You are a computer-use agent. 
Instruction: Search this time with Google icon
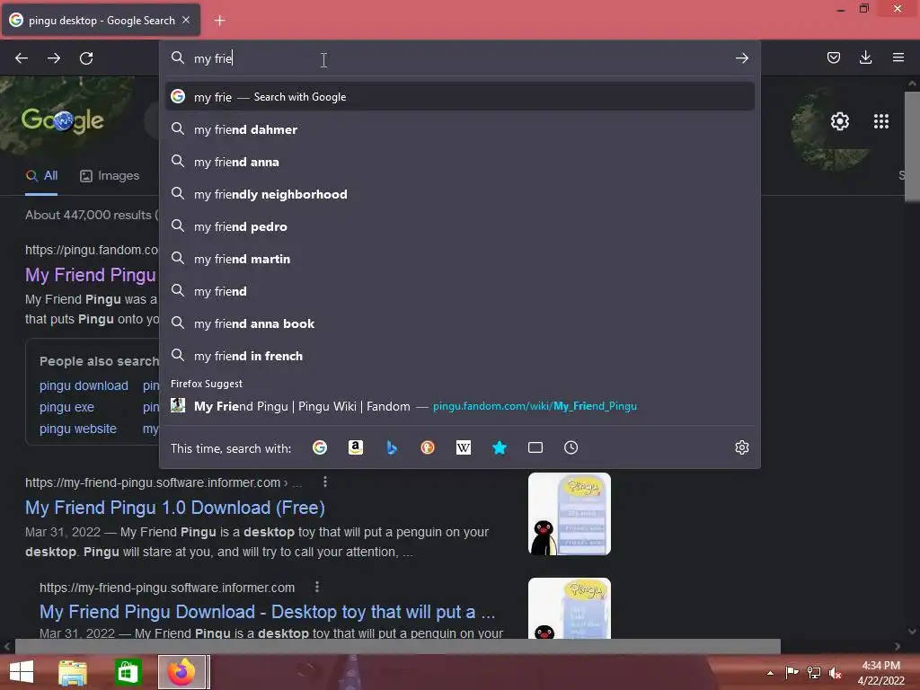320,447
